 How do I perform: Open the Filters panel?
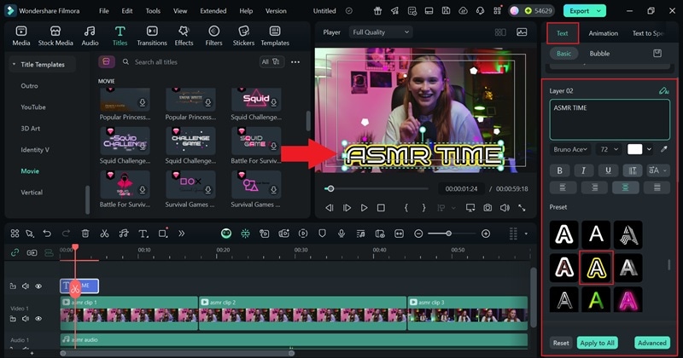point(213,36)
